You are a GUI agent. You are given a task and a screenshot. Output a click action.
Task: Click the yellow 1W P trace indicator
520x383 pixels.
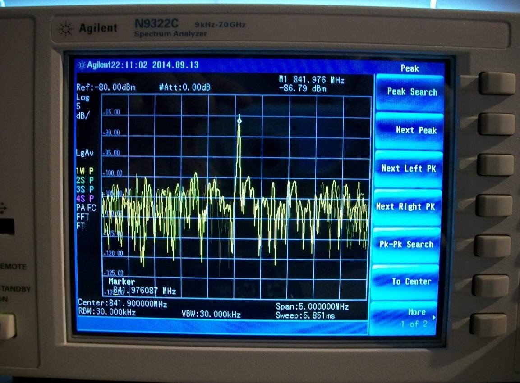[x=85, y=171]
